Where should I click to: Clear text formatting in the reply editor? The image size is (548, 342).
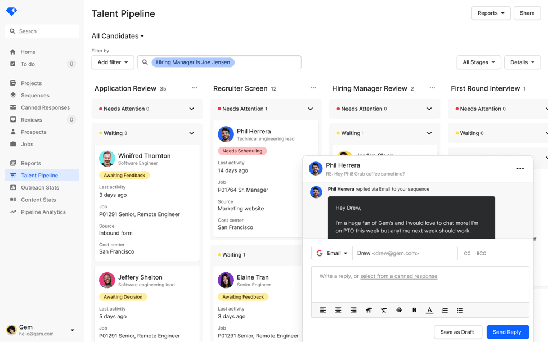384,310
